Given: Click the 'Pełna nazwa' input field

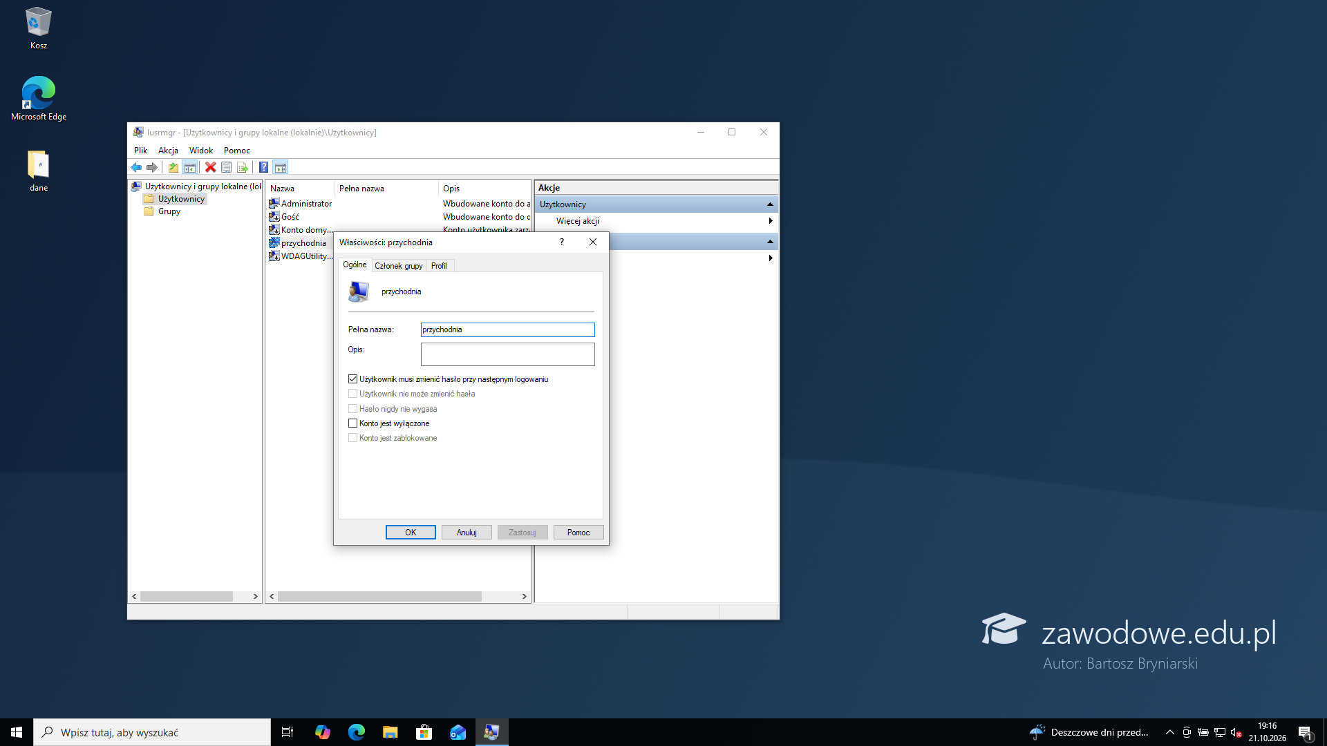Looking at the screenshot, I should [x=507, y=329].
